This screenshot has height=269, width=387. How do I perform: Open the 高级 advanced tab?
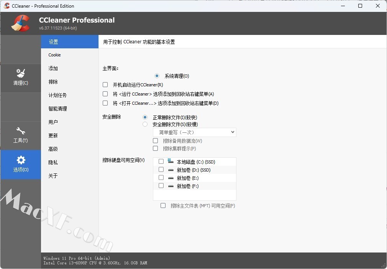coord(70,149)
